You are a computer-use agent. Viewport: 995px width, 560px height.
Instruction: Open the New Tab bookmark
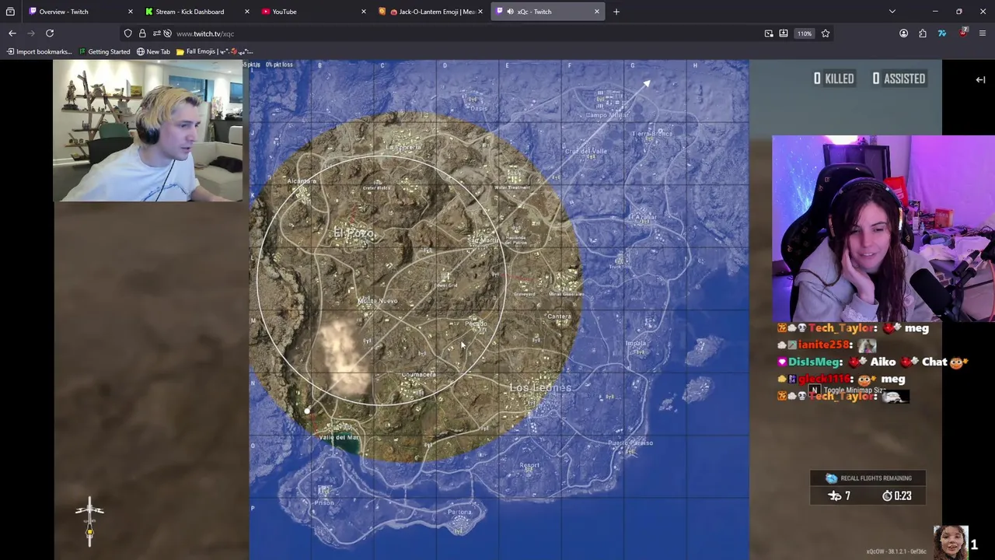[x=153, y=52]
